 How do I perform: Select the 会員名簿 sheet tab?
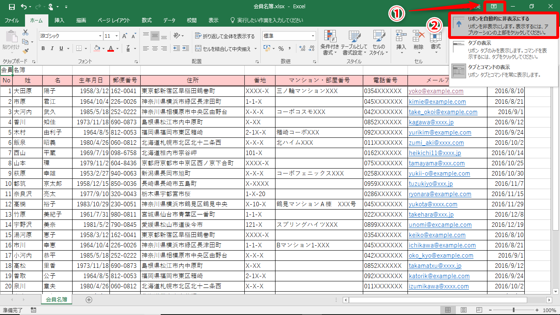[x=57, y=300]
